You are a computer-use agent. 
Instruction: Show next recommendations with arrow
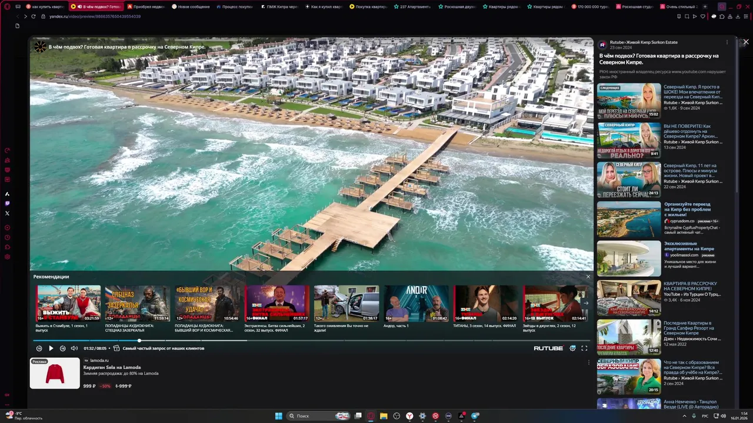pos(585,303)
